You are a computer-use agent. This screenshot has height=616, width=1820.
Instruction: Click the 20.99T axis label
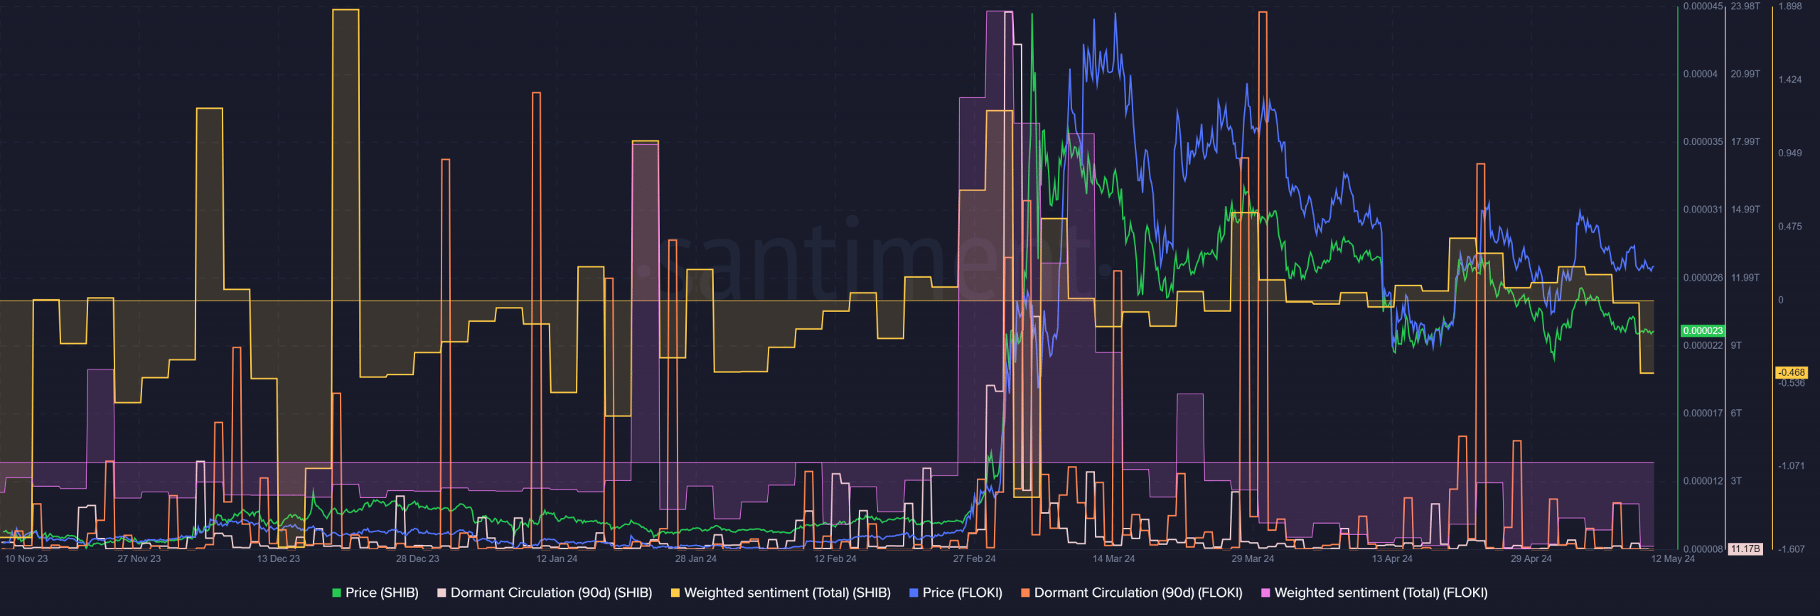pyautogui.click(x=1745, y=75)
